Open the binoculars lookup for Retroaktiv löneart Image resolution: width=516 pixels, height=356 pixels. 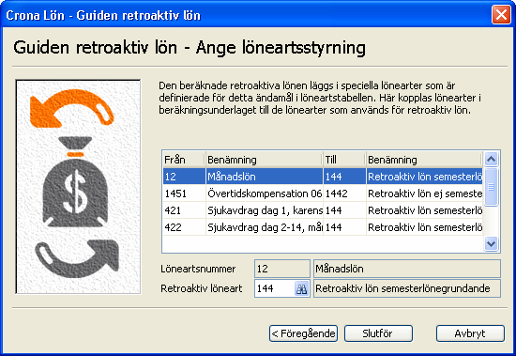pyautogui.click(x=301, y=288)
